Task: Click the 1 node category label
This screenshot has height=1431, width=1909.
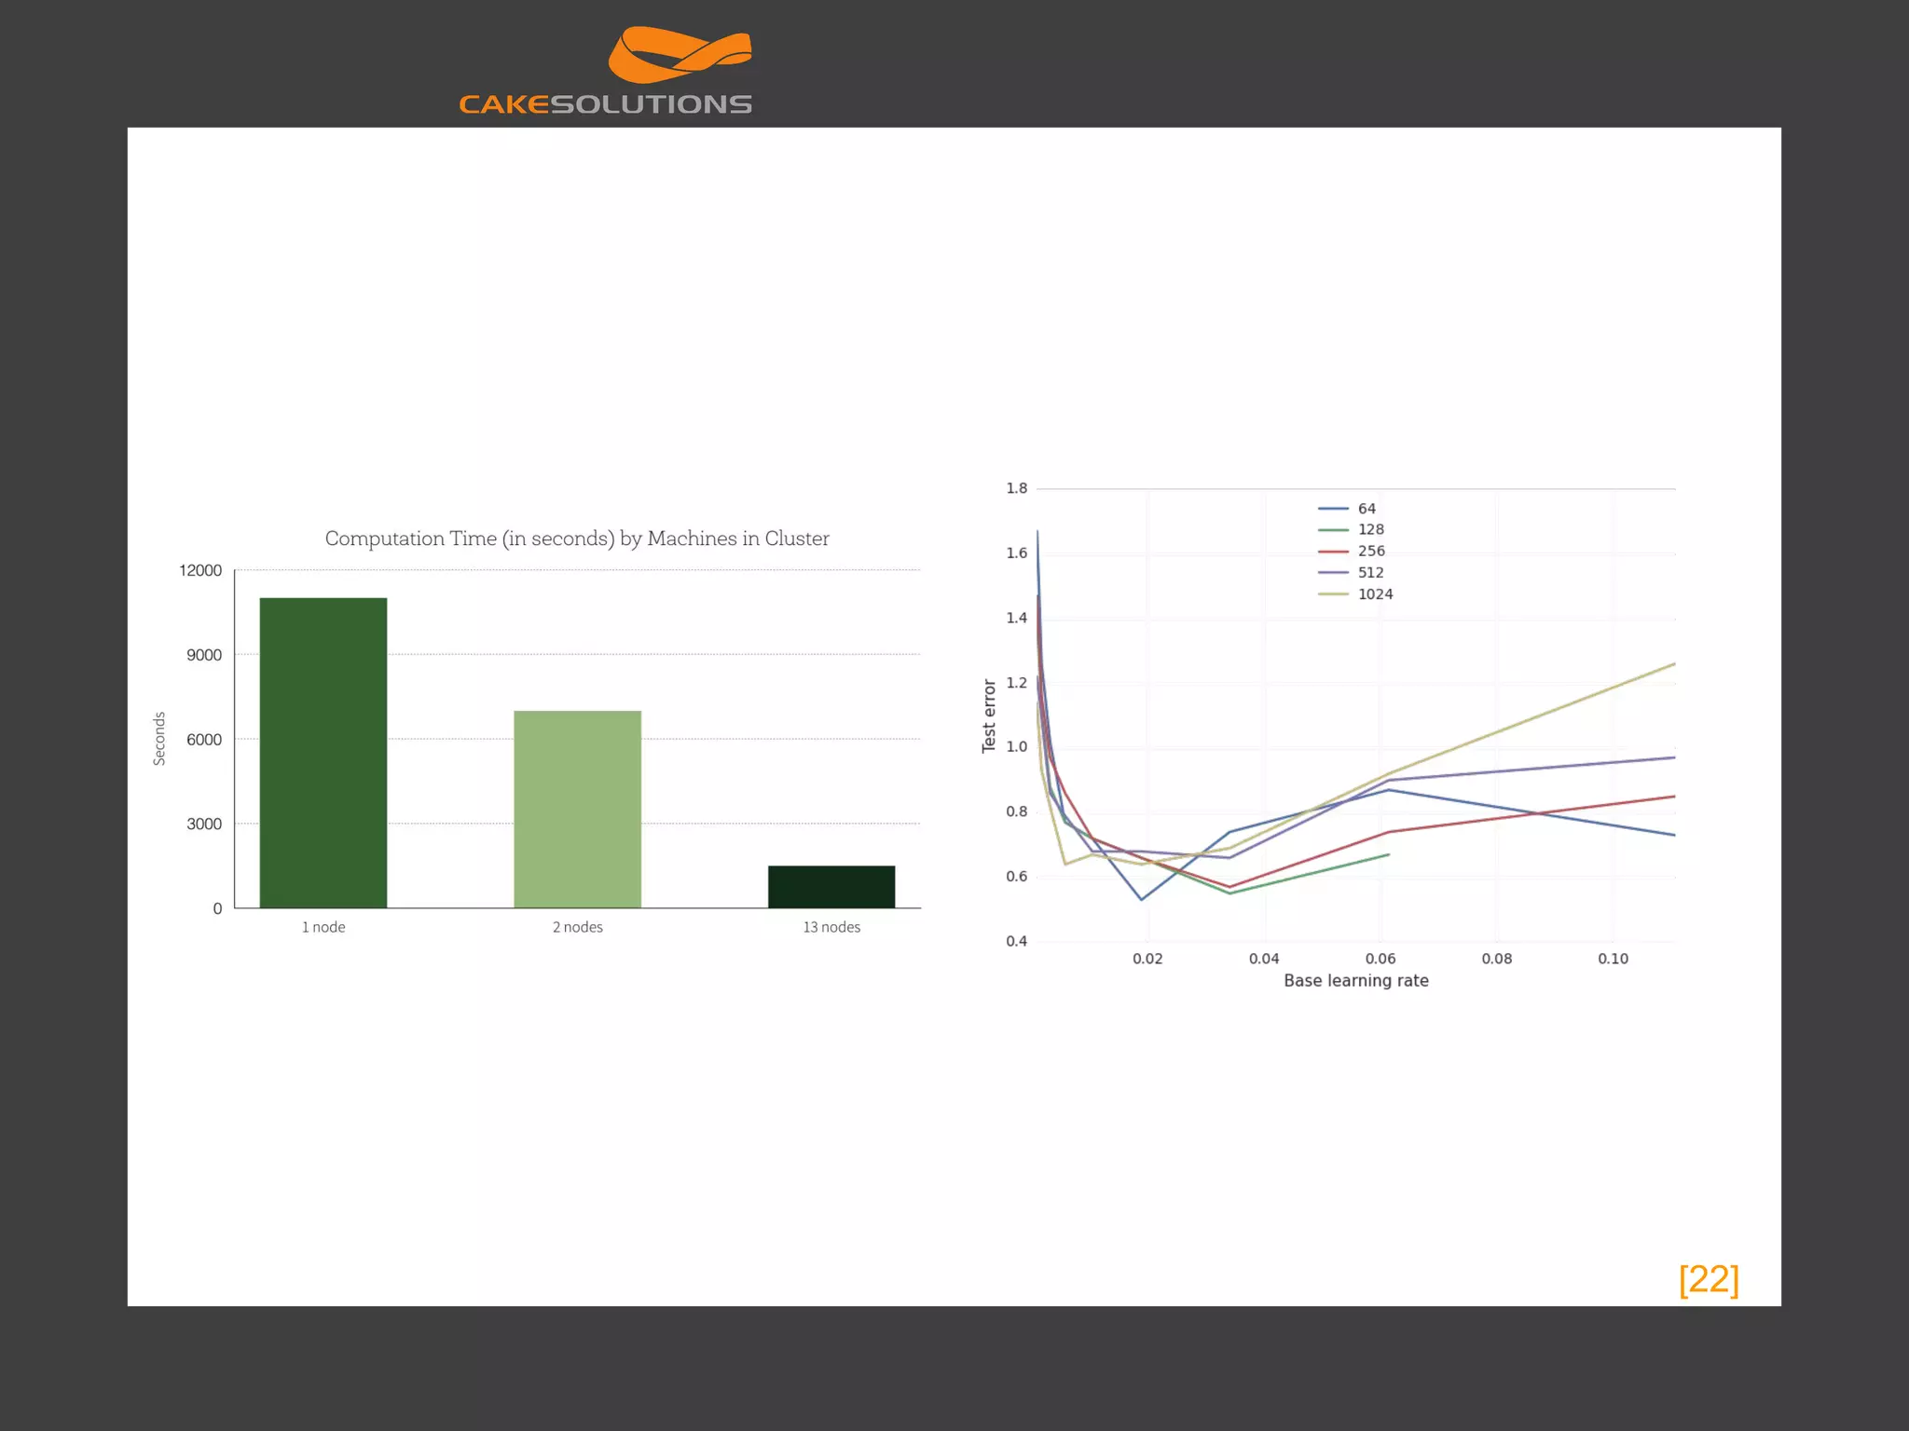Action: coord(323,927)
